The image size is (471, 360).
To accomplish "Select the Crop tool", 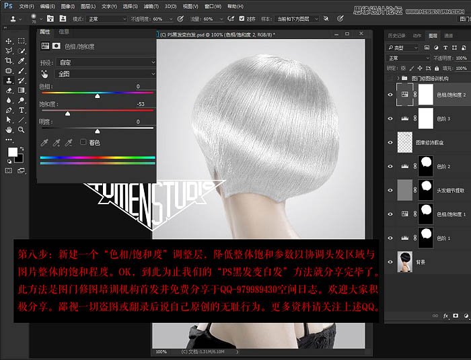I will [x=9, y=61].
